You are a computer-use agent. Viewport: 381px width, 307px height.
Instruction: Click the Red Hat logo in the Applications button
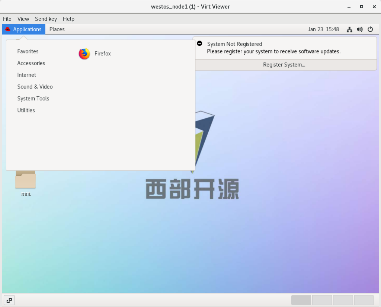[8, 29]
